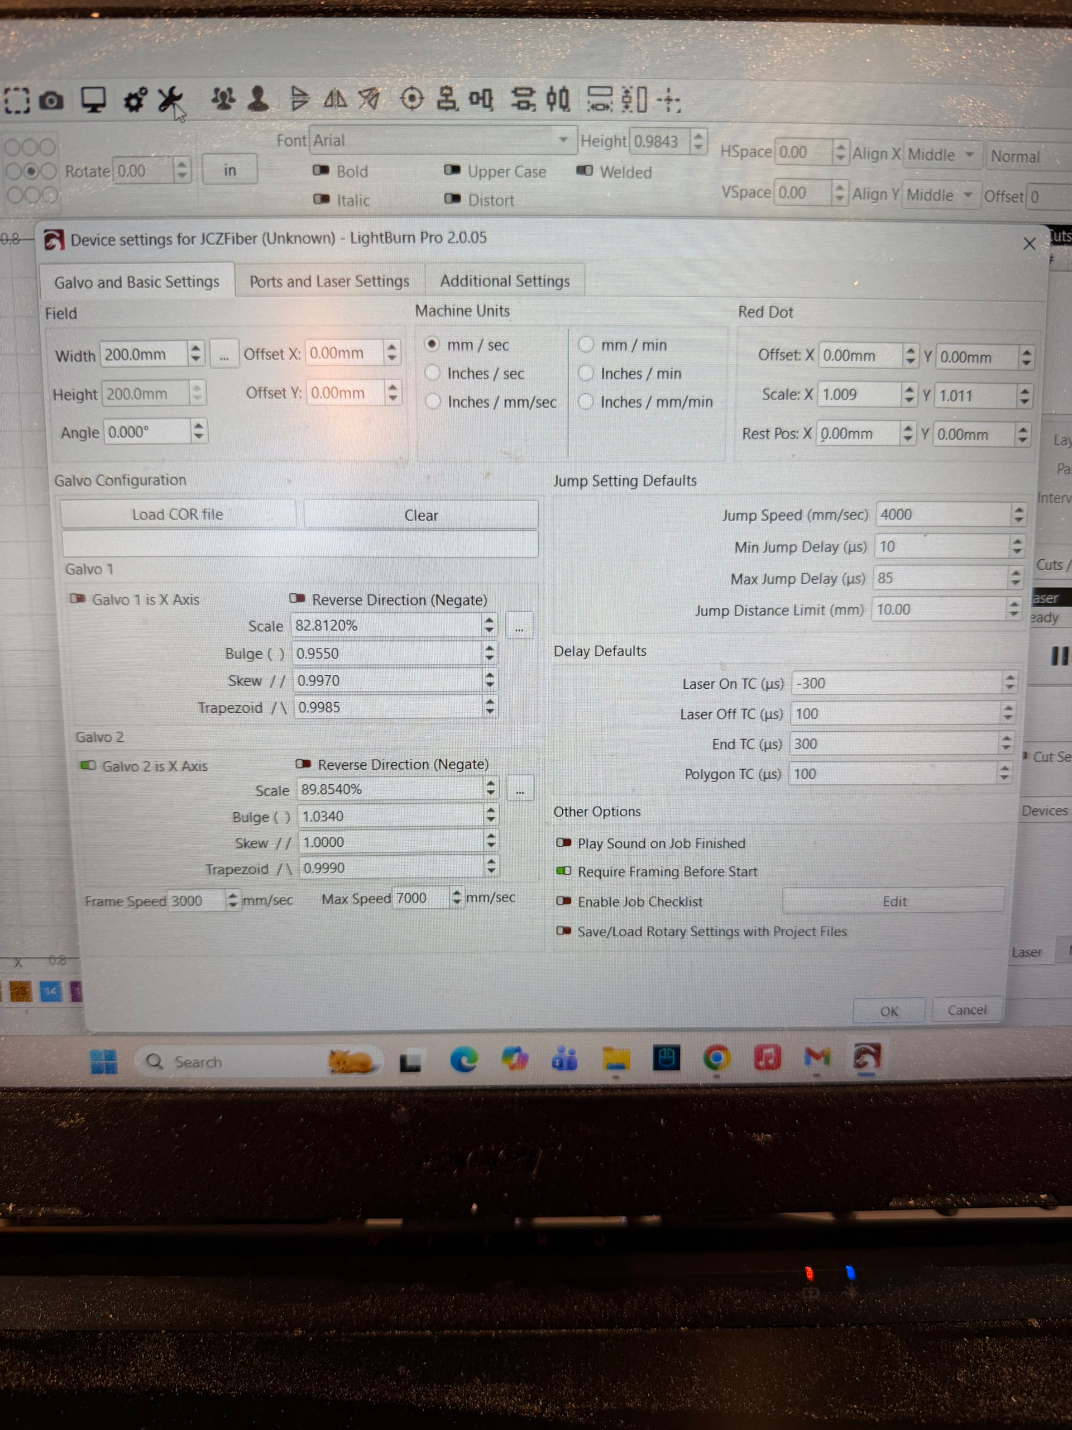Screen dimensions: 1072x1430
Task: Click into the Jump Speed input field
Action: [940, 514]
